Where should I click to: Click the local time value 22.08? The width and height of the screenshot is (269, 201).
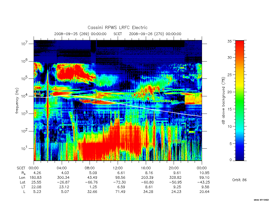[x=36, y=187]
